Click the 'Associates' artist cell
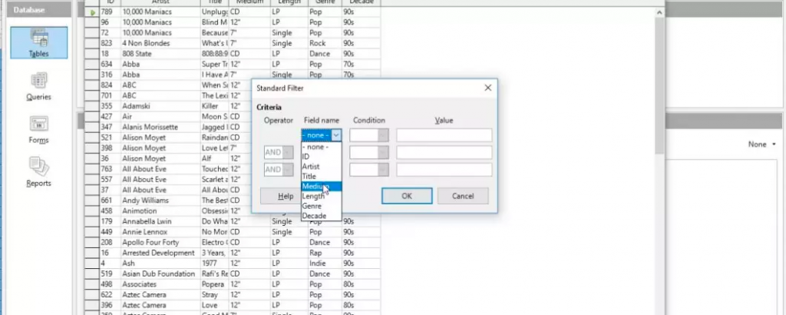 pyautogui.click(x=160, y=284)
